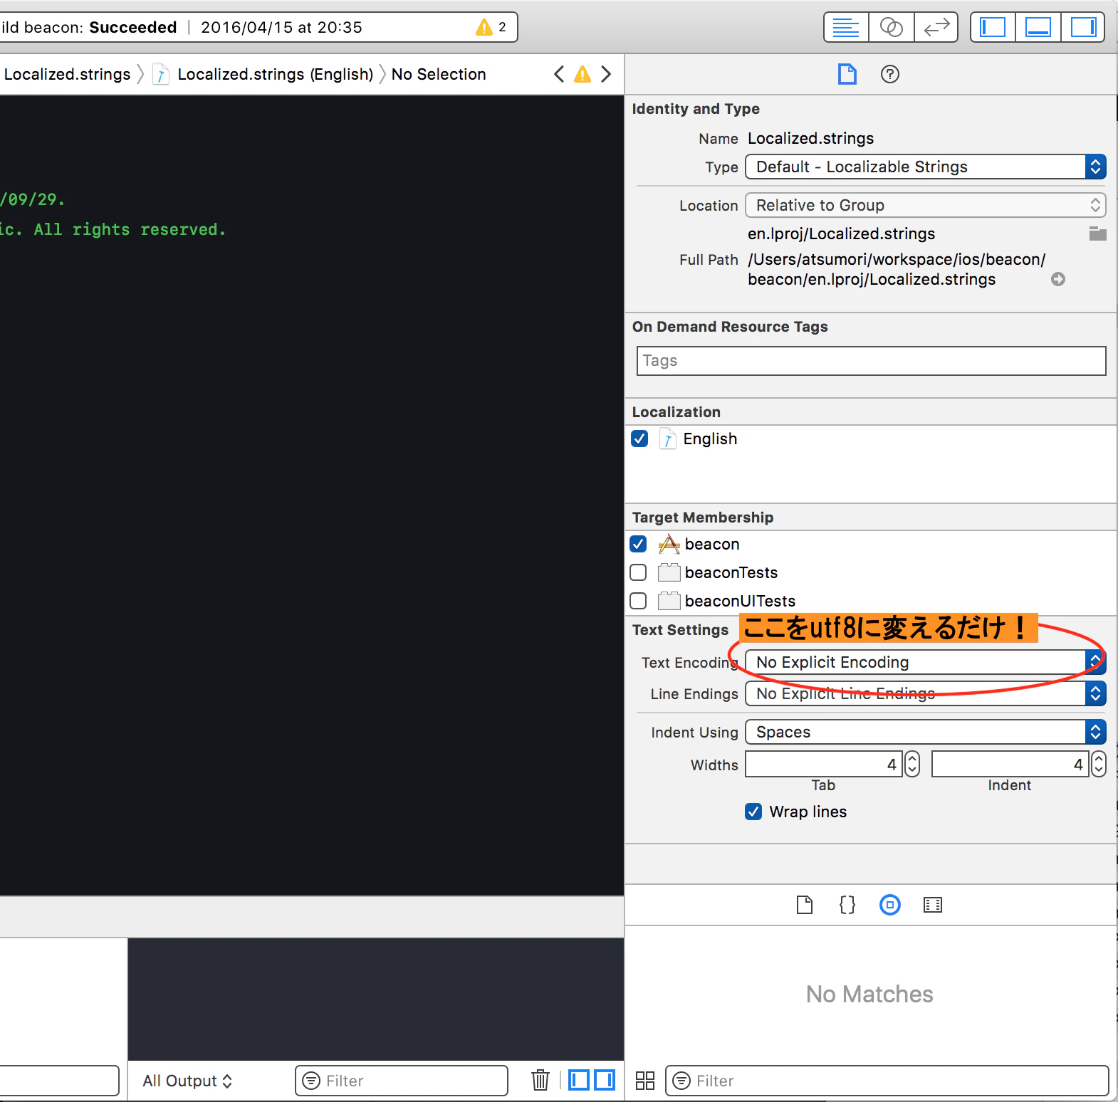The width and height of the screenshot is (1118, 1102).
Task: Open the Type dropdown for Localizable Strings
Action: pyautogui.click(x=925, y=167)
